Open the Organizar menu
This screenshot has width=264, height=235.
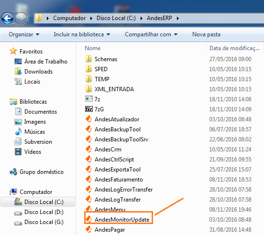[24, 34]
